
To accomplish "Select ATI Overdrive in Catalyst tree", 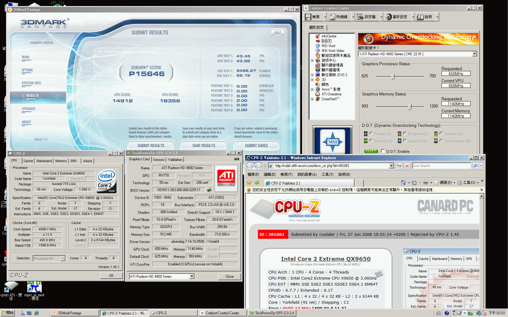I will [x=331, y=94].
